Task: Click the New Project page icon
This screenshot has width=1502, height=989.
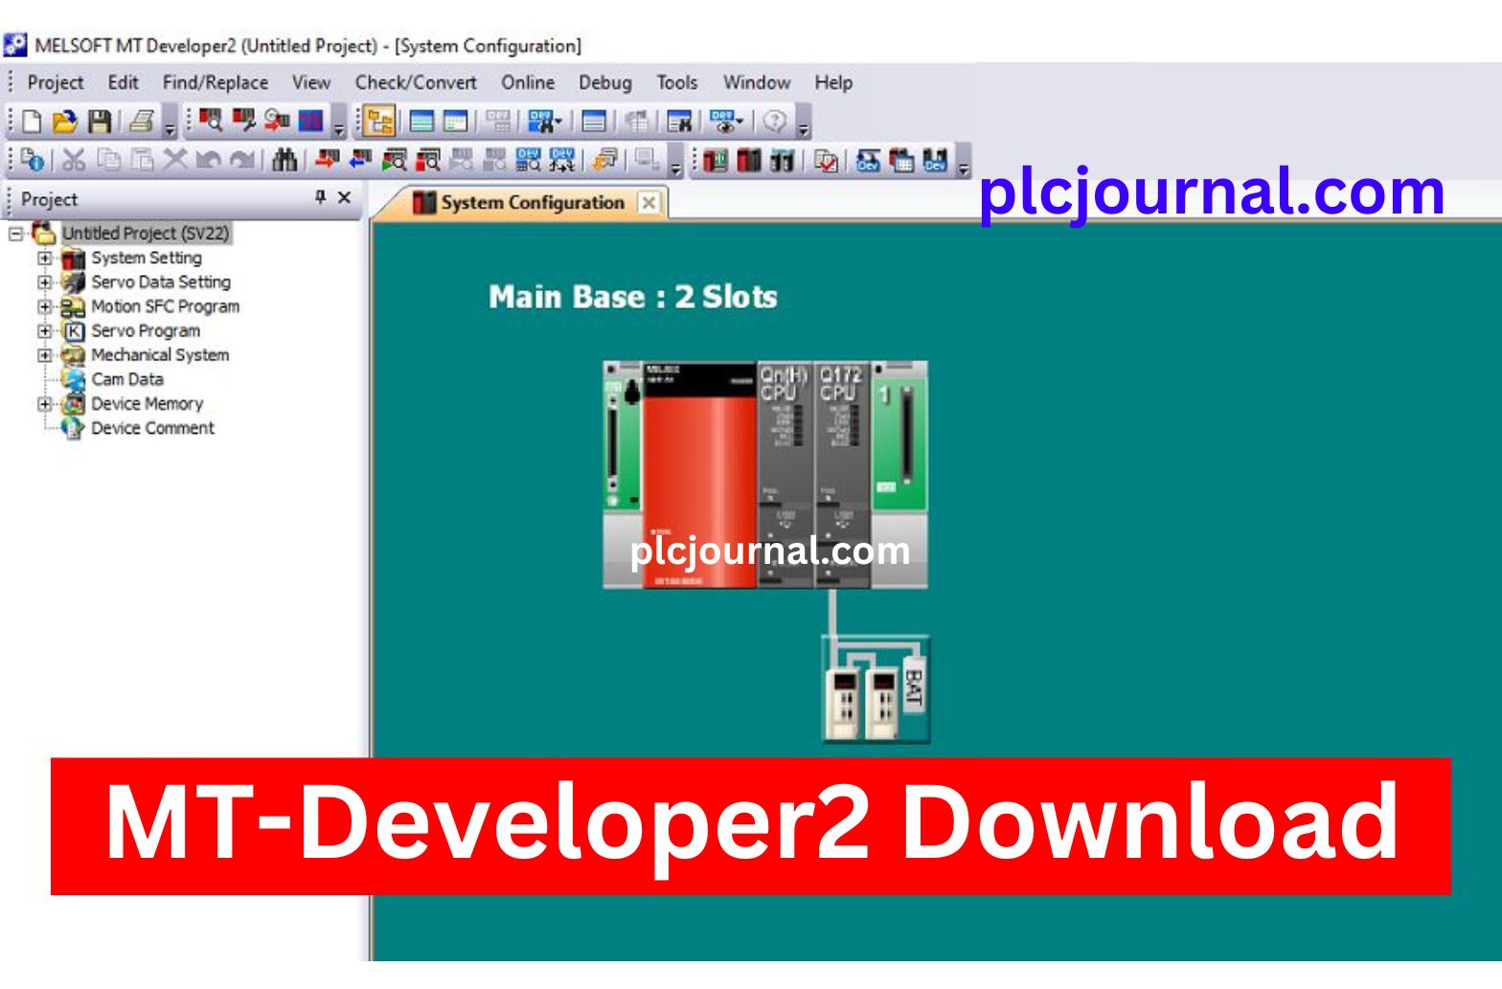Action: [x=32, y=122]
